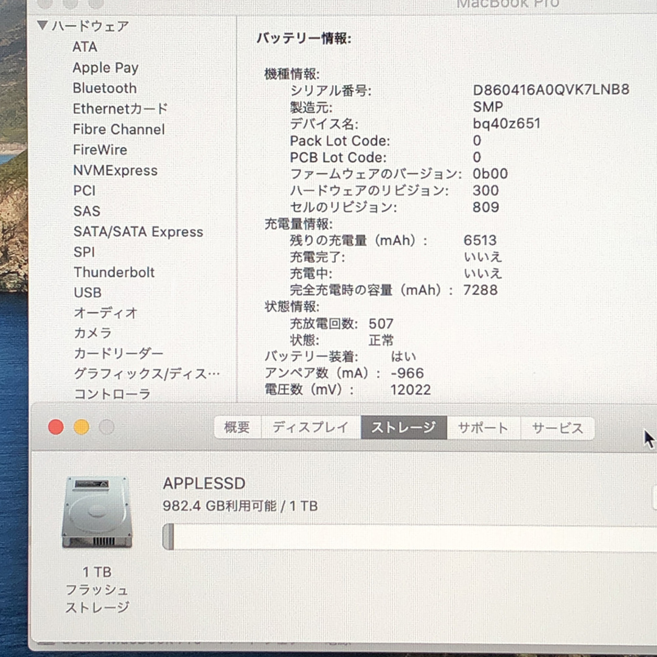This screenshot has width=657, height=657.
Task: Click amperage value -966
Action: pos(407,373)
